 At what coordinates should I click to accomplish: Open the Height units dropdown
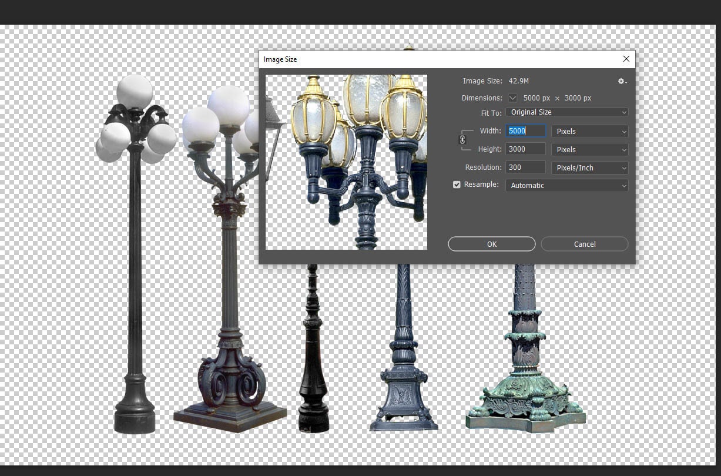tap(589, 149)
